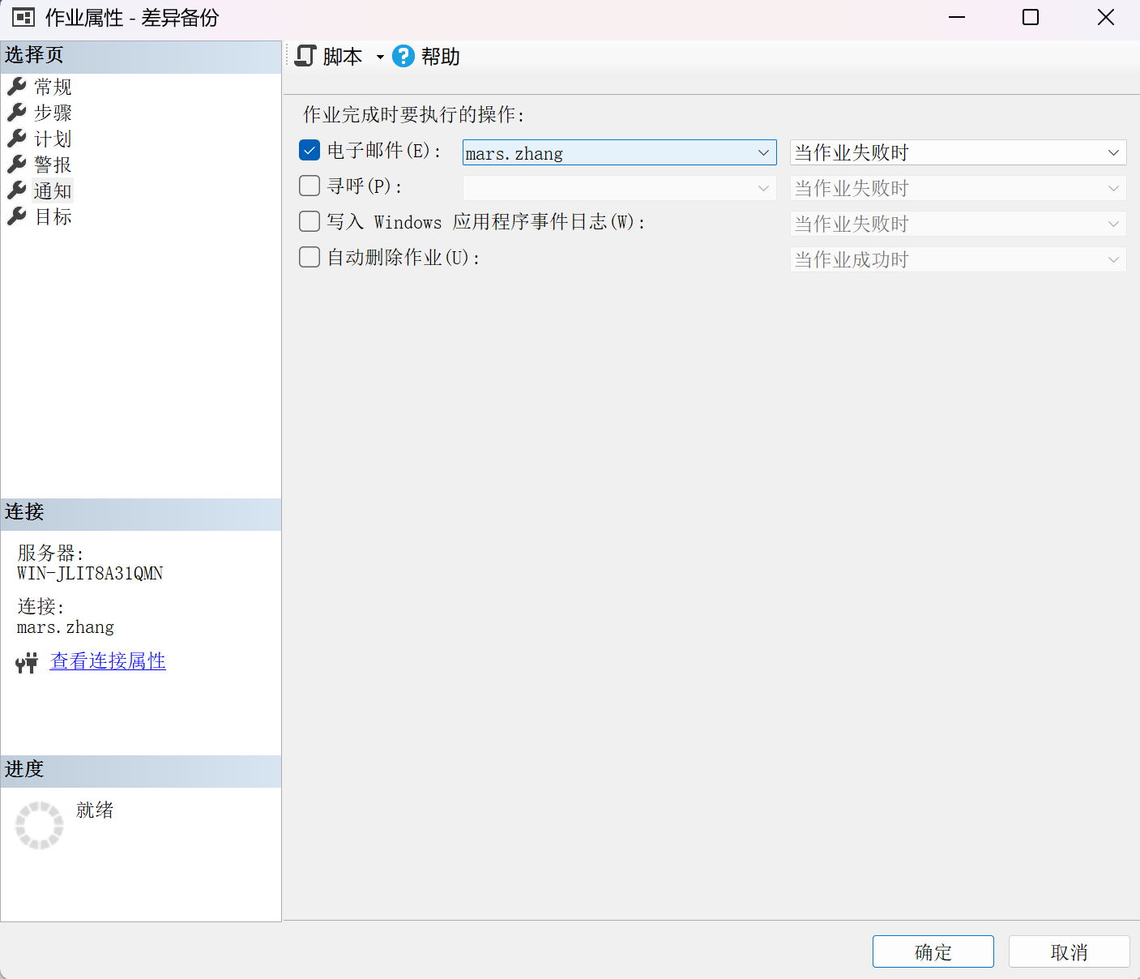The width and height of the screenshot is (1140, 979).
Task: Click the wrench icon beside 步骤
Action: [x=16, y=112]
